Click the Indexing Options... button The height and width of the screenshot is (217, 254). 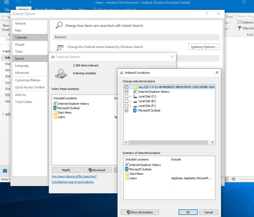tap(204, 47)
